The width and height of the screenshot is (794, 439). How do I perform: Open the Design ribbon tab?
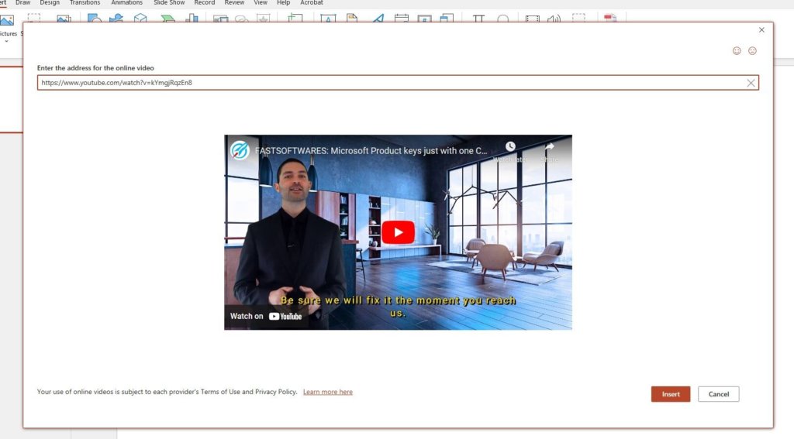point(50,2)
